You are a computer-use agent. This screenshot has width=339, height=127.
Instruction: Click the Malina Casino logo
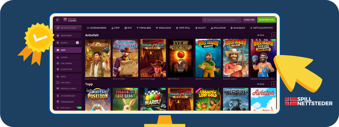[69, 20]
